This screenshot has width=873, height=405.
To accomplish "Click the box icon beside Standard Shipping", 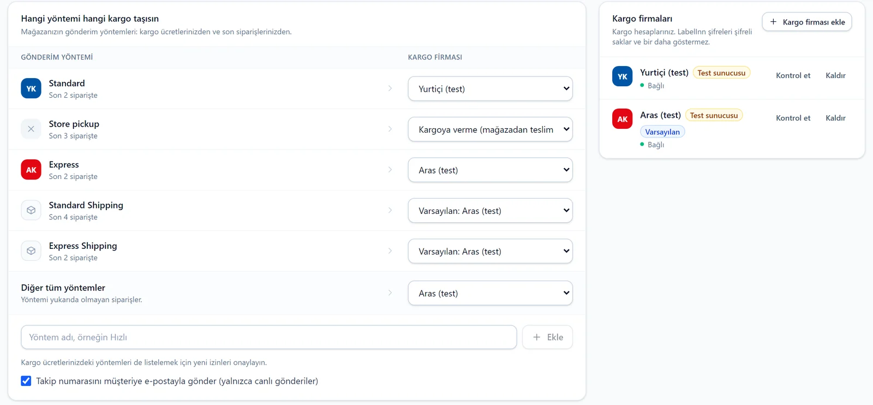I will tap(31, 210).
